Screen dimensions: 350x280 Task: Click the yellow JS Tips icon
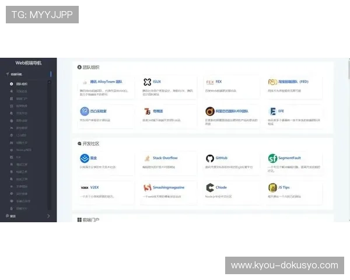pos(272,187)
